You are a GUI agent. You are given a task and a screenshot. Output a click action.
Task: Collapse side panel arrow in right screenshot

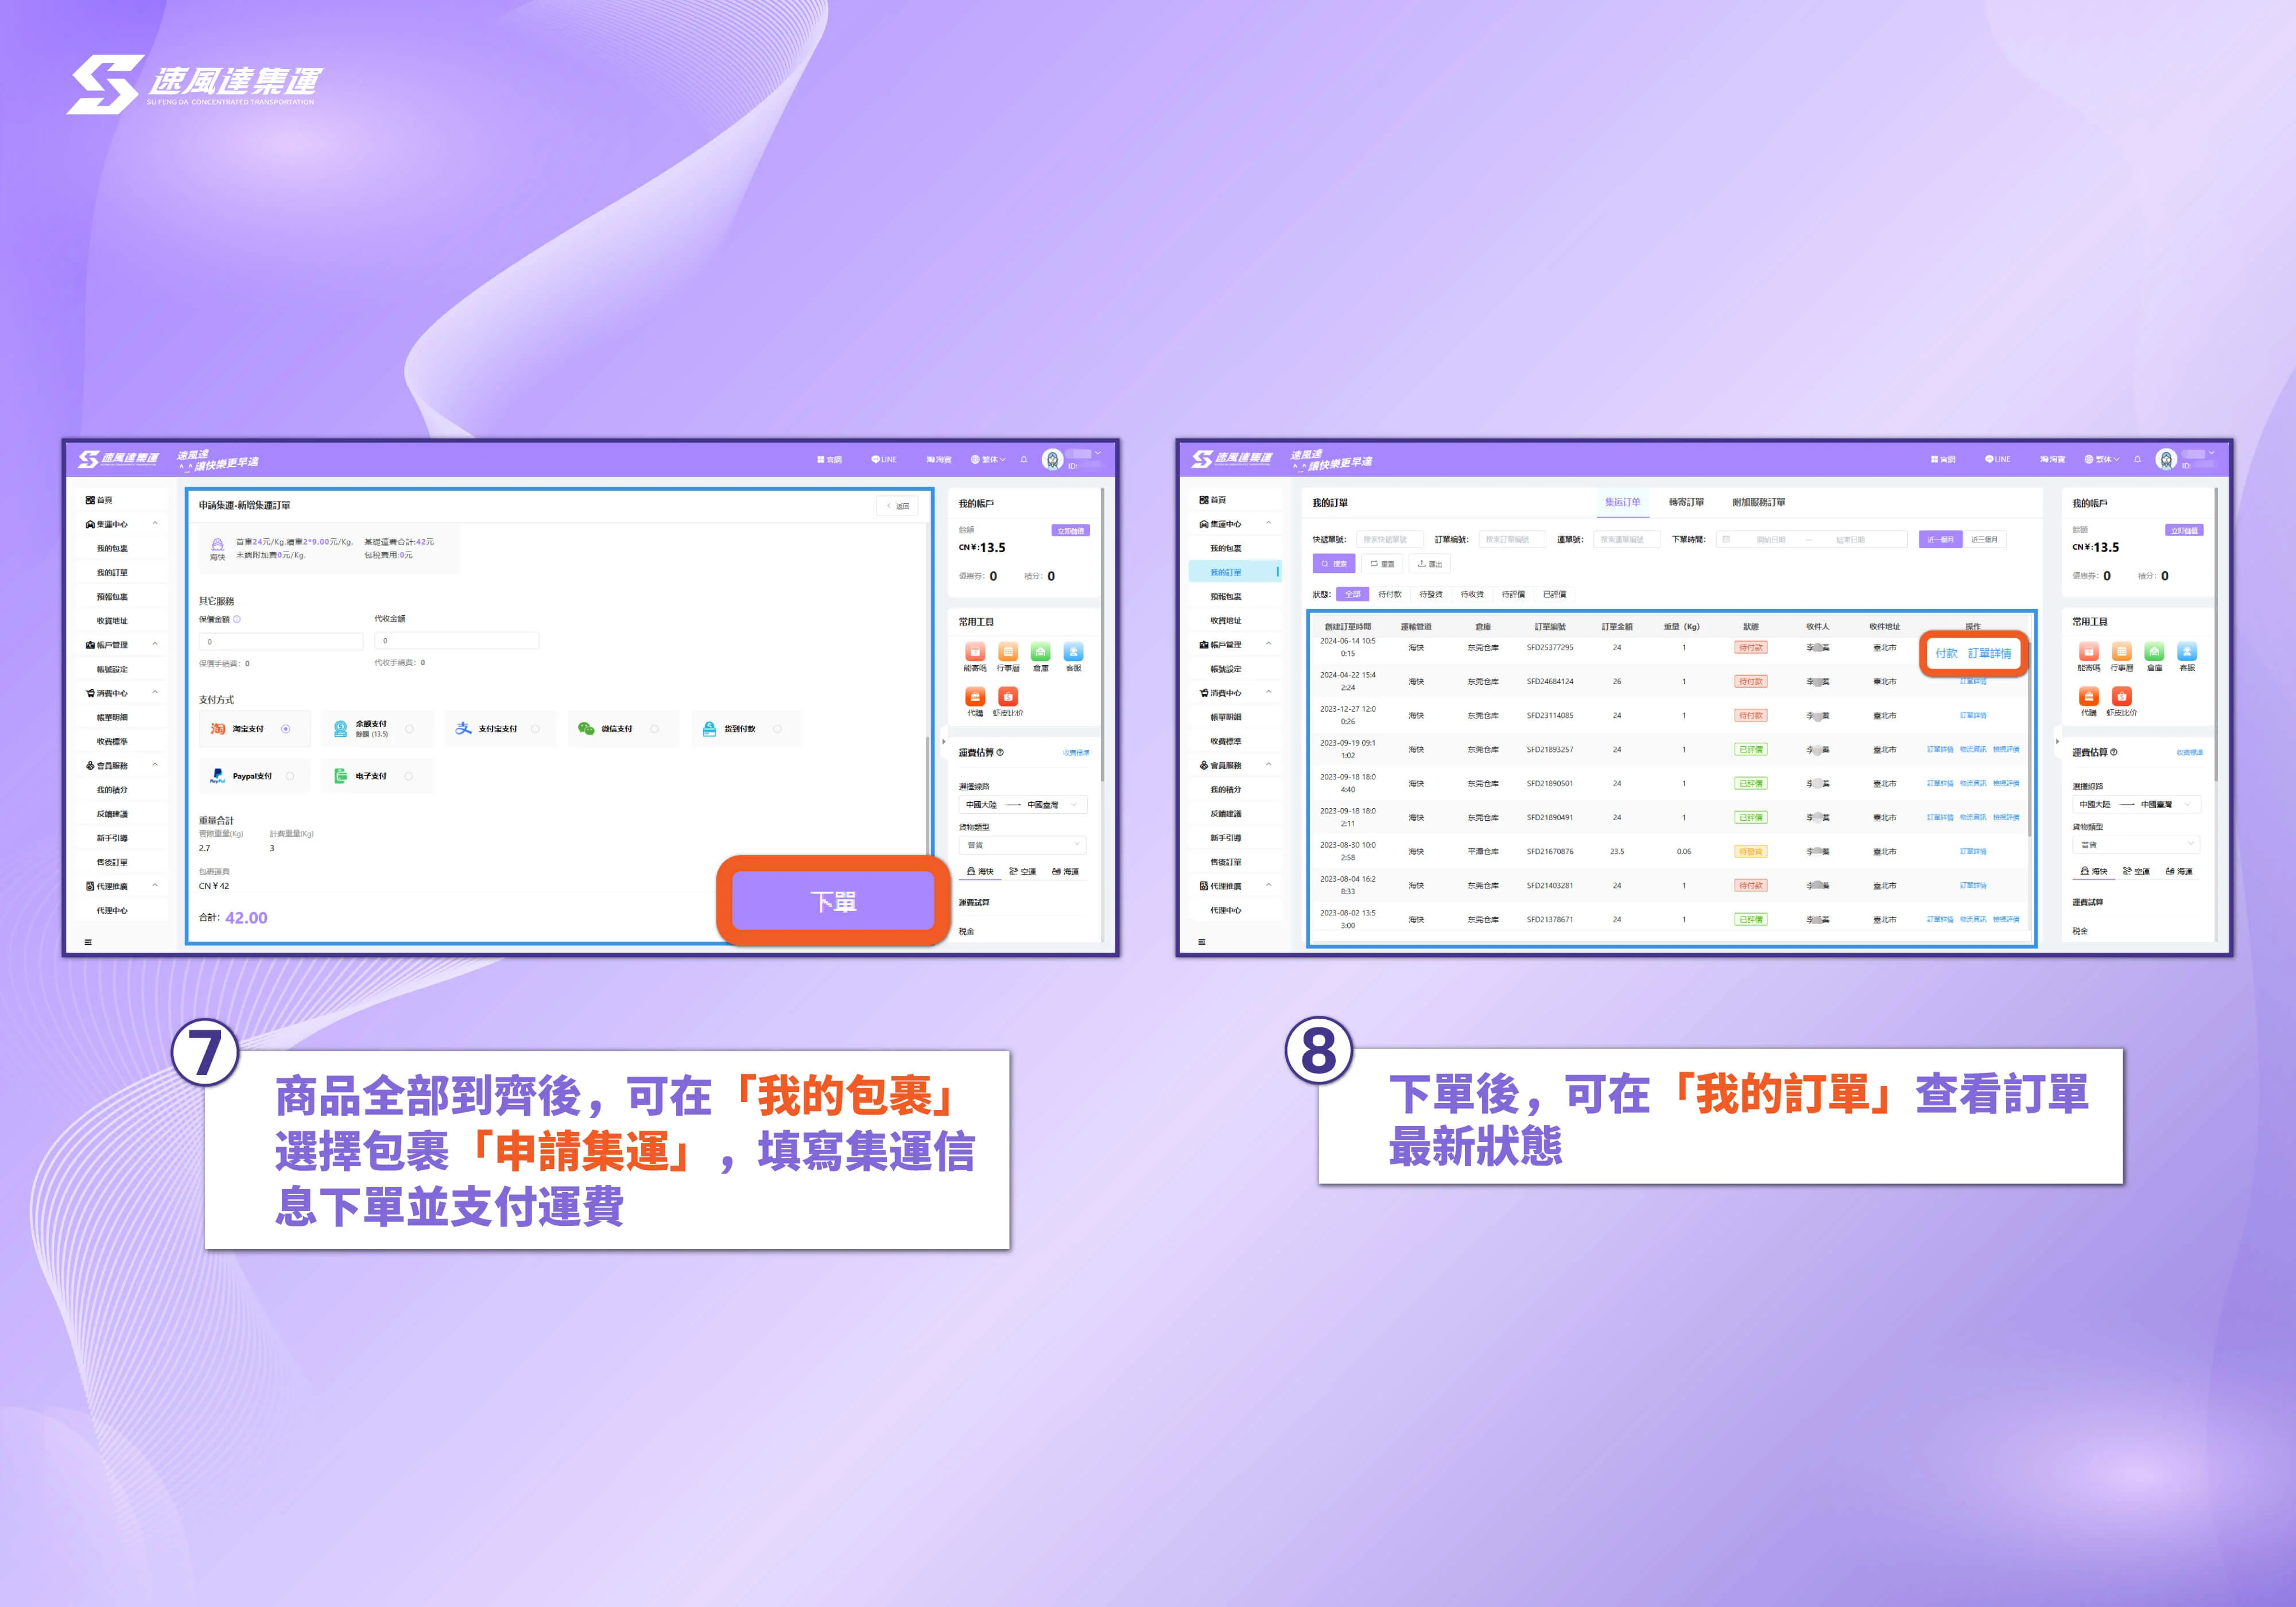(x=2057, y=741)
